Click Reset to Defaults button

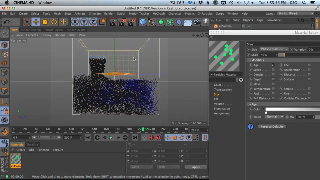(x=272, y=126)
